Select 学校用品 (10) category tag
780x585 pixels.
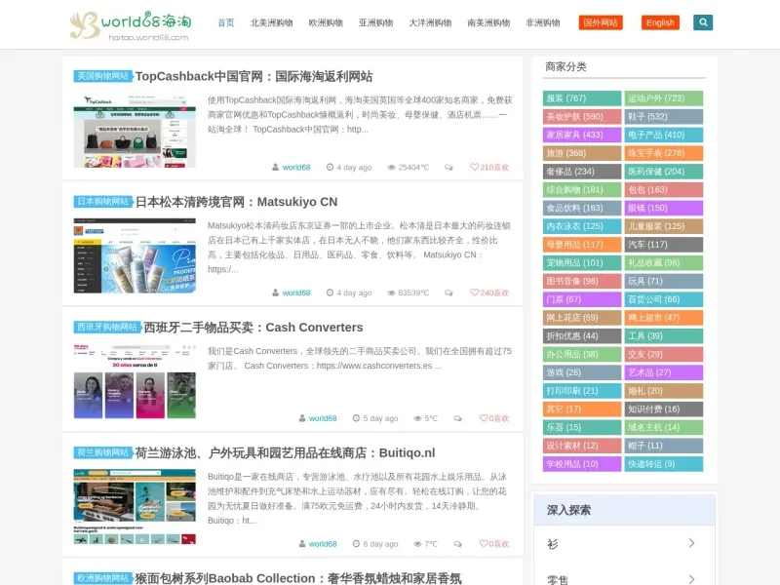pyautogui.click(x=582, y=464)
